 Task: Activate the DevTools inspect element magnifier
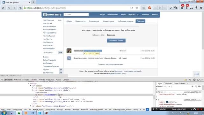click(x=2, y=80)
